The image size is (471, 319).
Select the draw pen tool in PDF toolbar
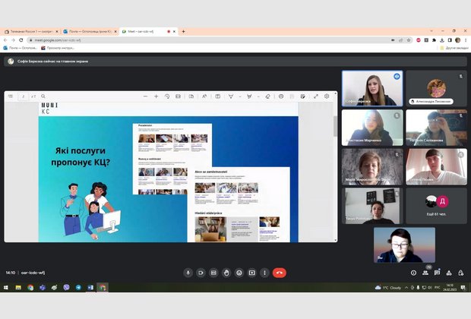(x=231, y=96)
